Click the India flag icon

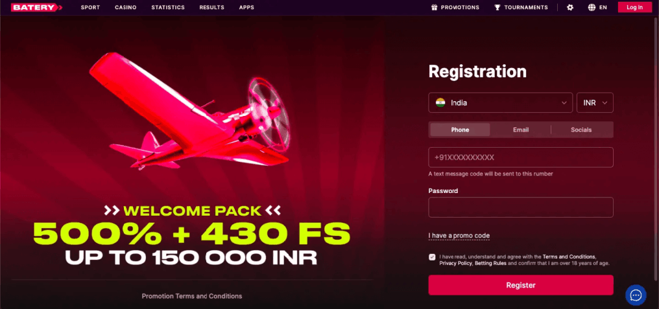click(x=440, y=102)
